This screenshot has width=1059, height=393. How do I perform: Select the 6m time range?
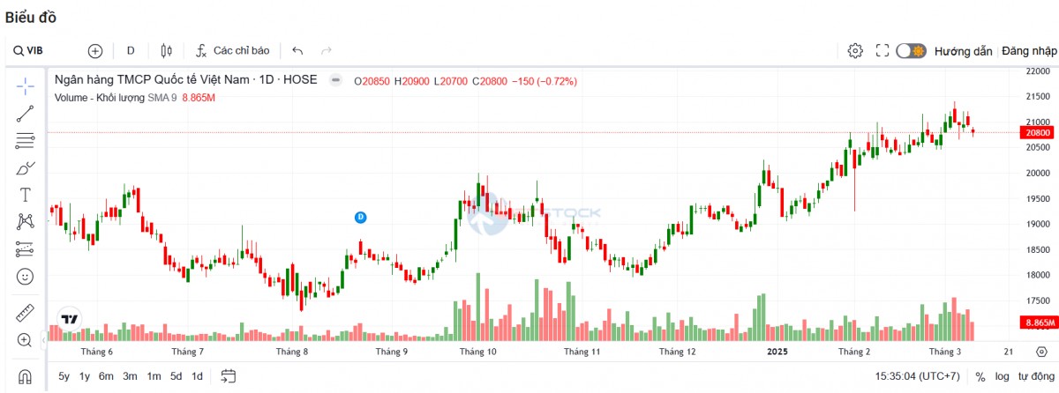click(107, 376)
